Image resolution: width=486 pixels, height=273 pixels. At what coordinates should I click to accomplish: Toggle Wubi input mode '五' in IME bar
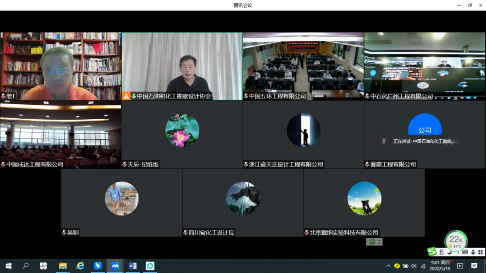coord(441,252)
